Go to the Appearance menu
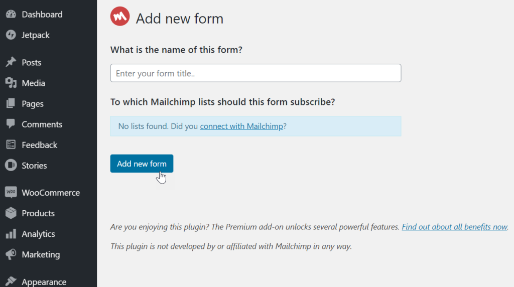The image size is (514, 287). pos(44,281)
